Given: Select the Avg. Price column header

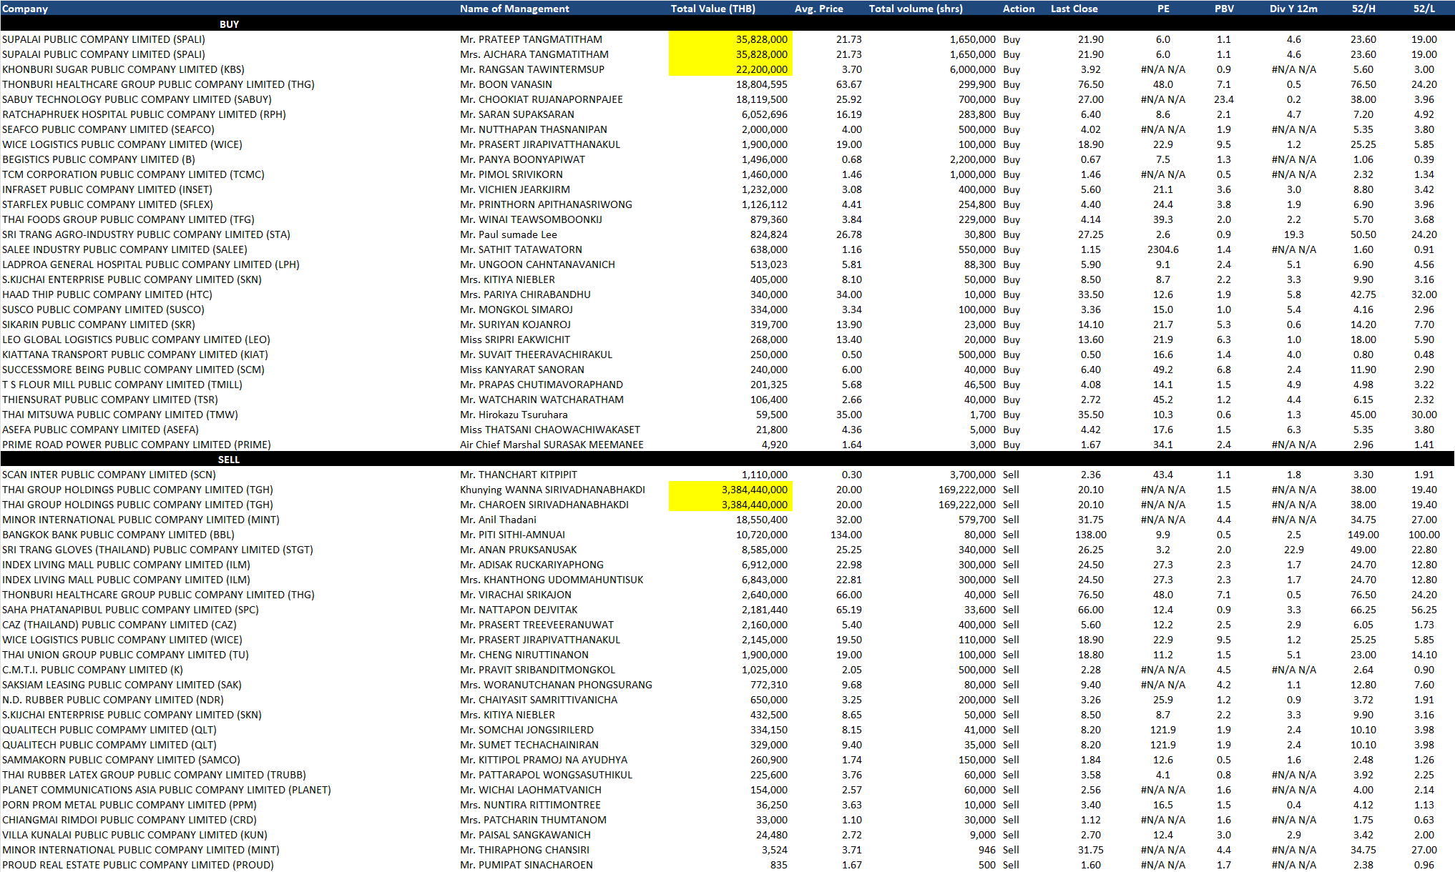Looking at the screenshot, I should 818,9.
